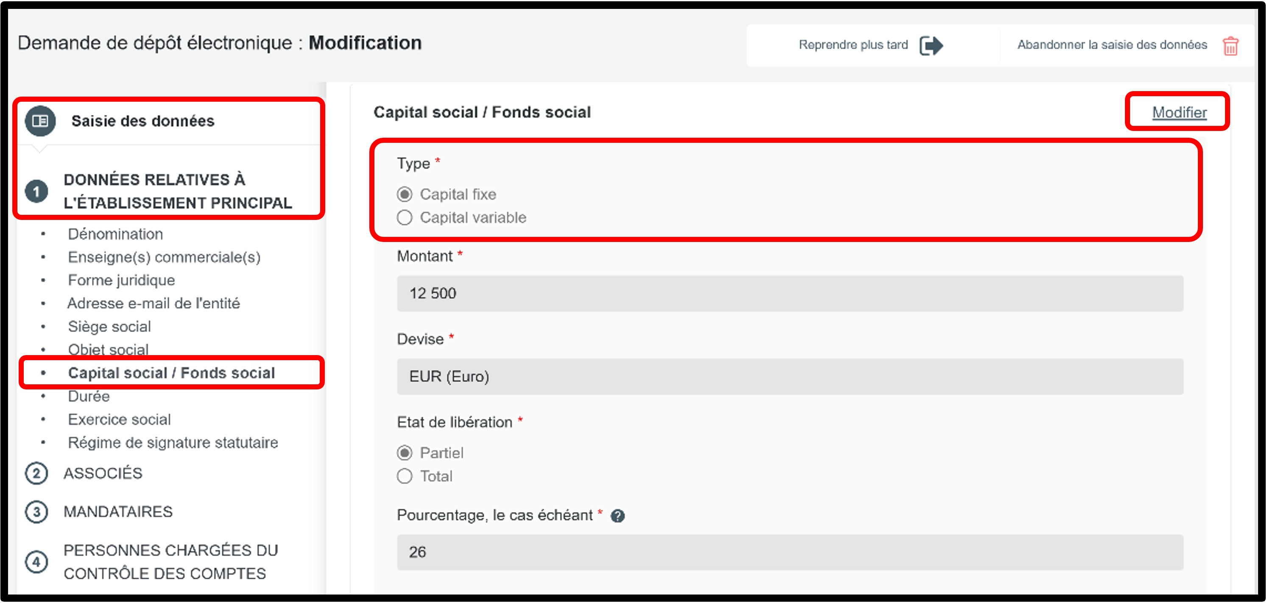Open the Siège social sidebar item
Viewport: 1267px width, 603px height.
(x=109, y=327)
